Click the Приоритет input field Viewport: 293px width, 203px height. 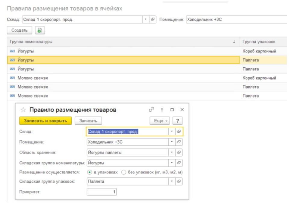101,192
